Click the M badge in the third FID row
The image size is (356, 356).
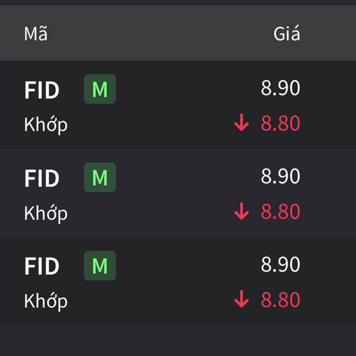(x=100, y=265)
